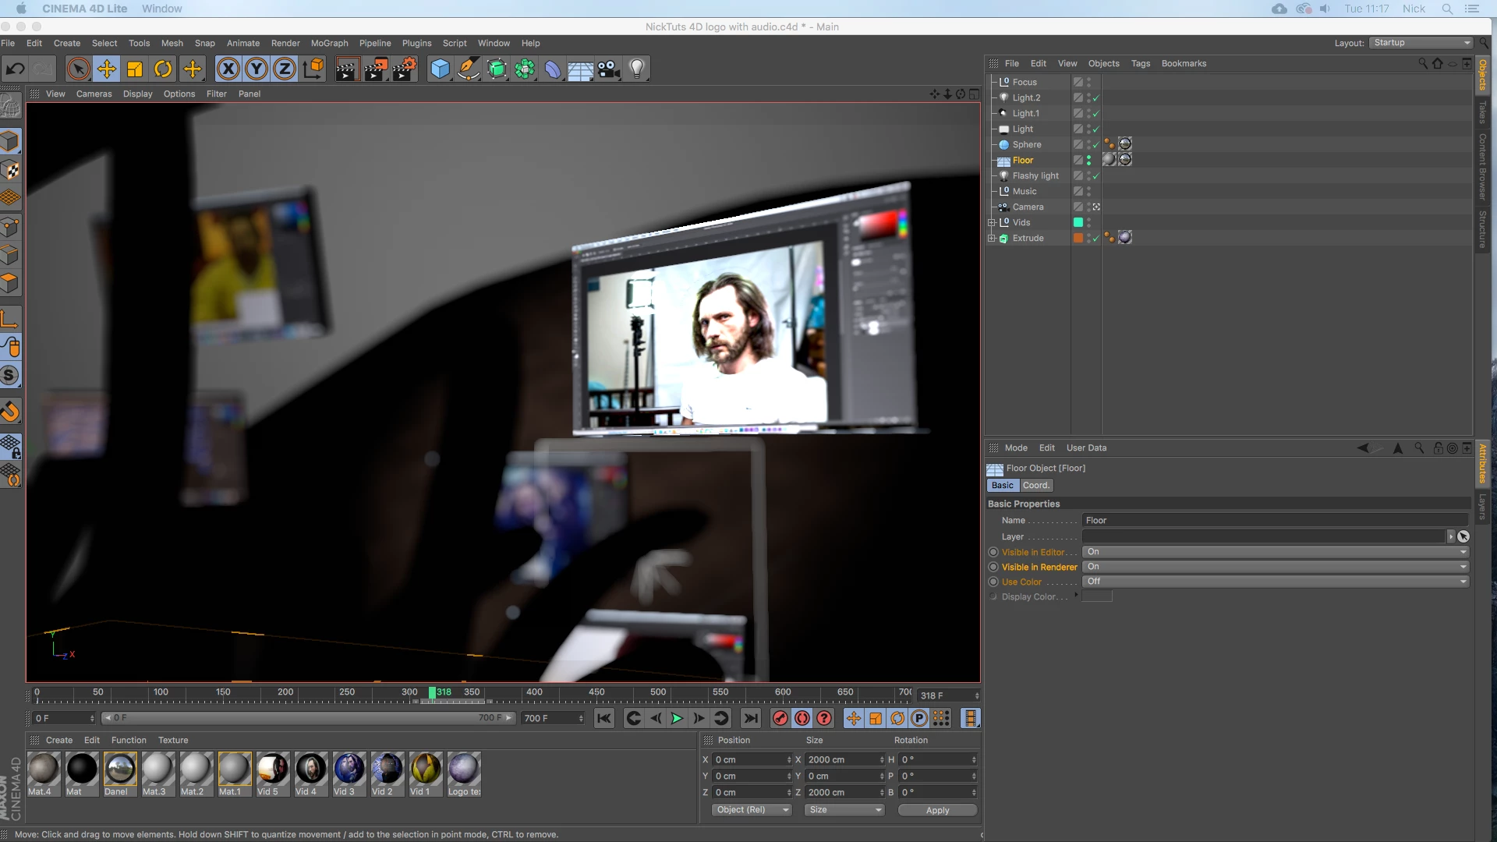Screen dimensions: 1497x842
Task: Select the Scale tool
Action: [x=135, y=69]
